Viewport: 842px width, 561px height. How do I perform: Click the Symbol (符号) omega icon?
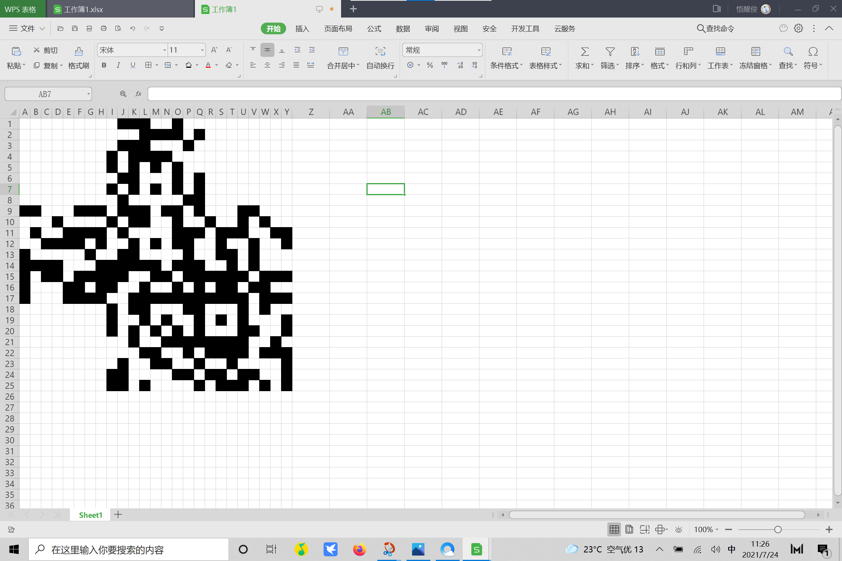click(x=813, y=51)
